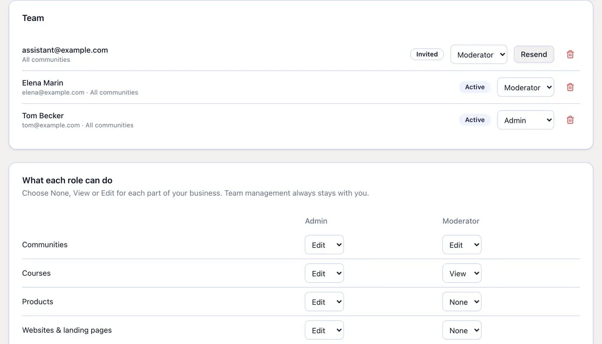Resend the invite to assistant@example.com
Image resolution: width=602 pixels, height=344 pixels.
point(534,55)
